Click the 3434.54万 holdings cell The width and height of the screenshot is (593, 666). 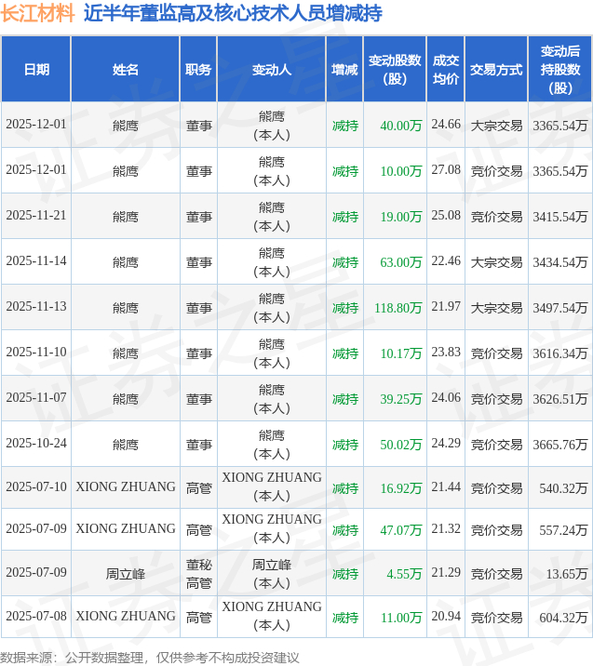tap(559, 262)
